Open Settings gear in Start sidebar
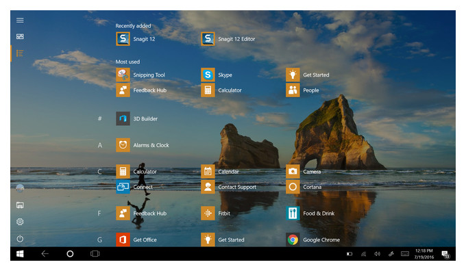The height and width of the screenshot is (271, 466). (20, 222)
